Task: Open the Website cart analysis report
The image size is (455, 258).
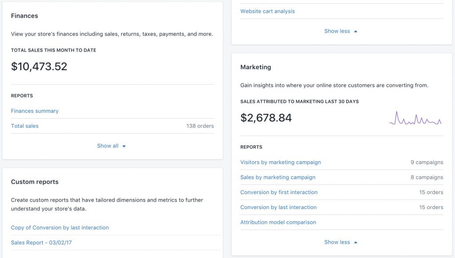Action: tap(267, 11)
